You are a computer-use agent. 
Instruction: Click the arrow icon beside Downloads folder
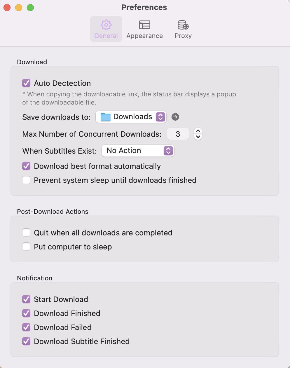[x=175, y=117]
